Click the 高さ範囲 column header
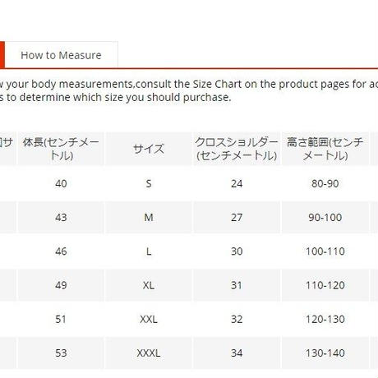 [x=325, y=149]
